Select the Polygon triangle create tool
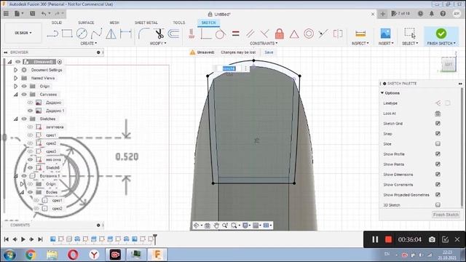Screen dimensions: 466x262 pyautogui.click(x=111, y=33)
